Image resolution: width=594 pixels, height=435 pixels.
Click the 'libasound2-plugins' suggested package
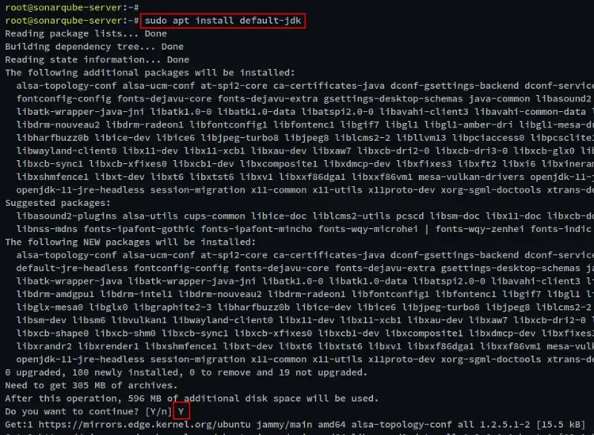coord(67,216)
